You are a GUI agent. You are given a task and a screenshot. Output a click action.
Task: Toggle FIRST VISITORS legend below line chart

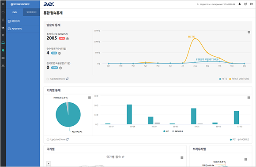click(239, 79)
